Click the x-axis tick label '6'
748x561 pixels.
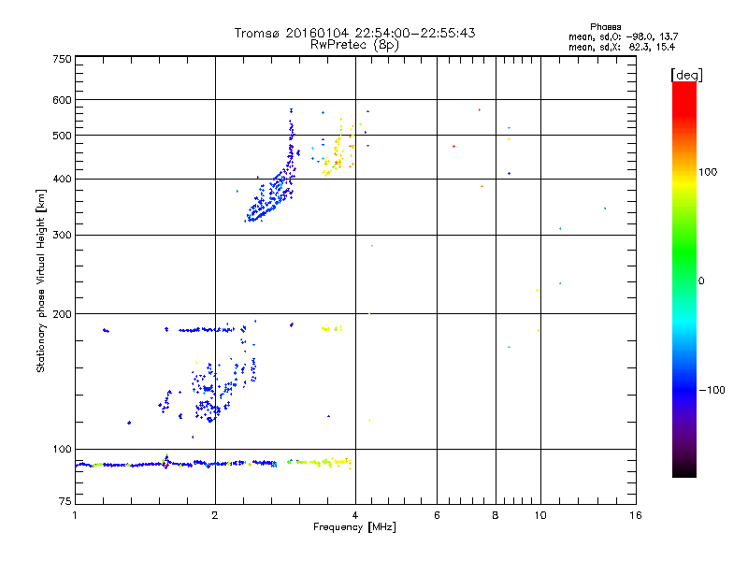pos(437,515)
